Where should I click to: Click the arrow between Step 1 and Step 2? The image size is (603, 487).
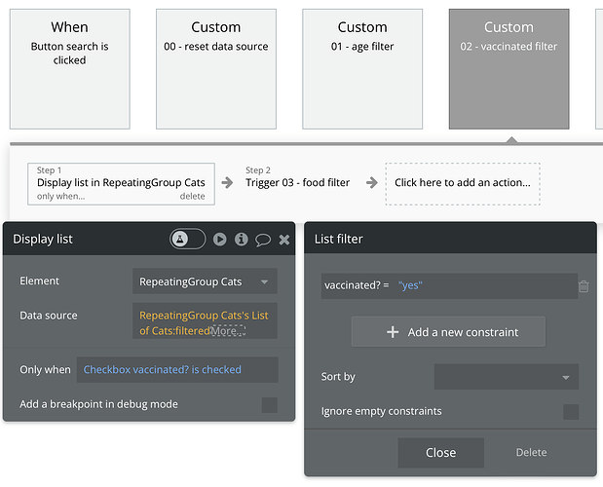[227, 182]
